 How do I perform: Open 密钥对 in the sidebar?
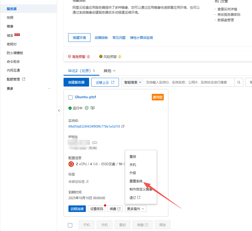point(12,44)
